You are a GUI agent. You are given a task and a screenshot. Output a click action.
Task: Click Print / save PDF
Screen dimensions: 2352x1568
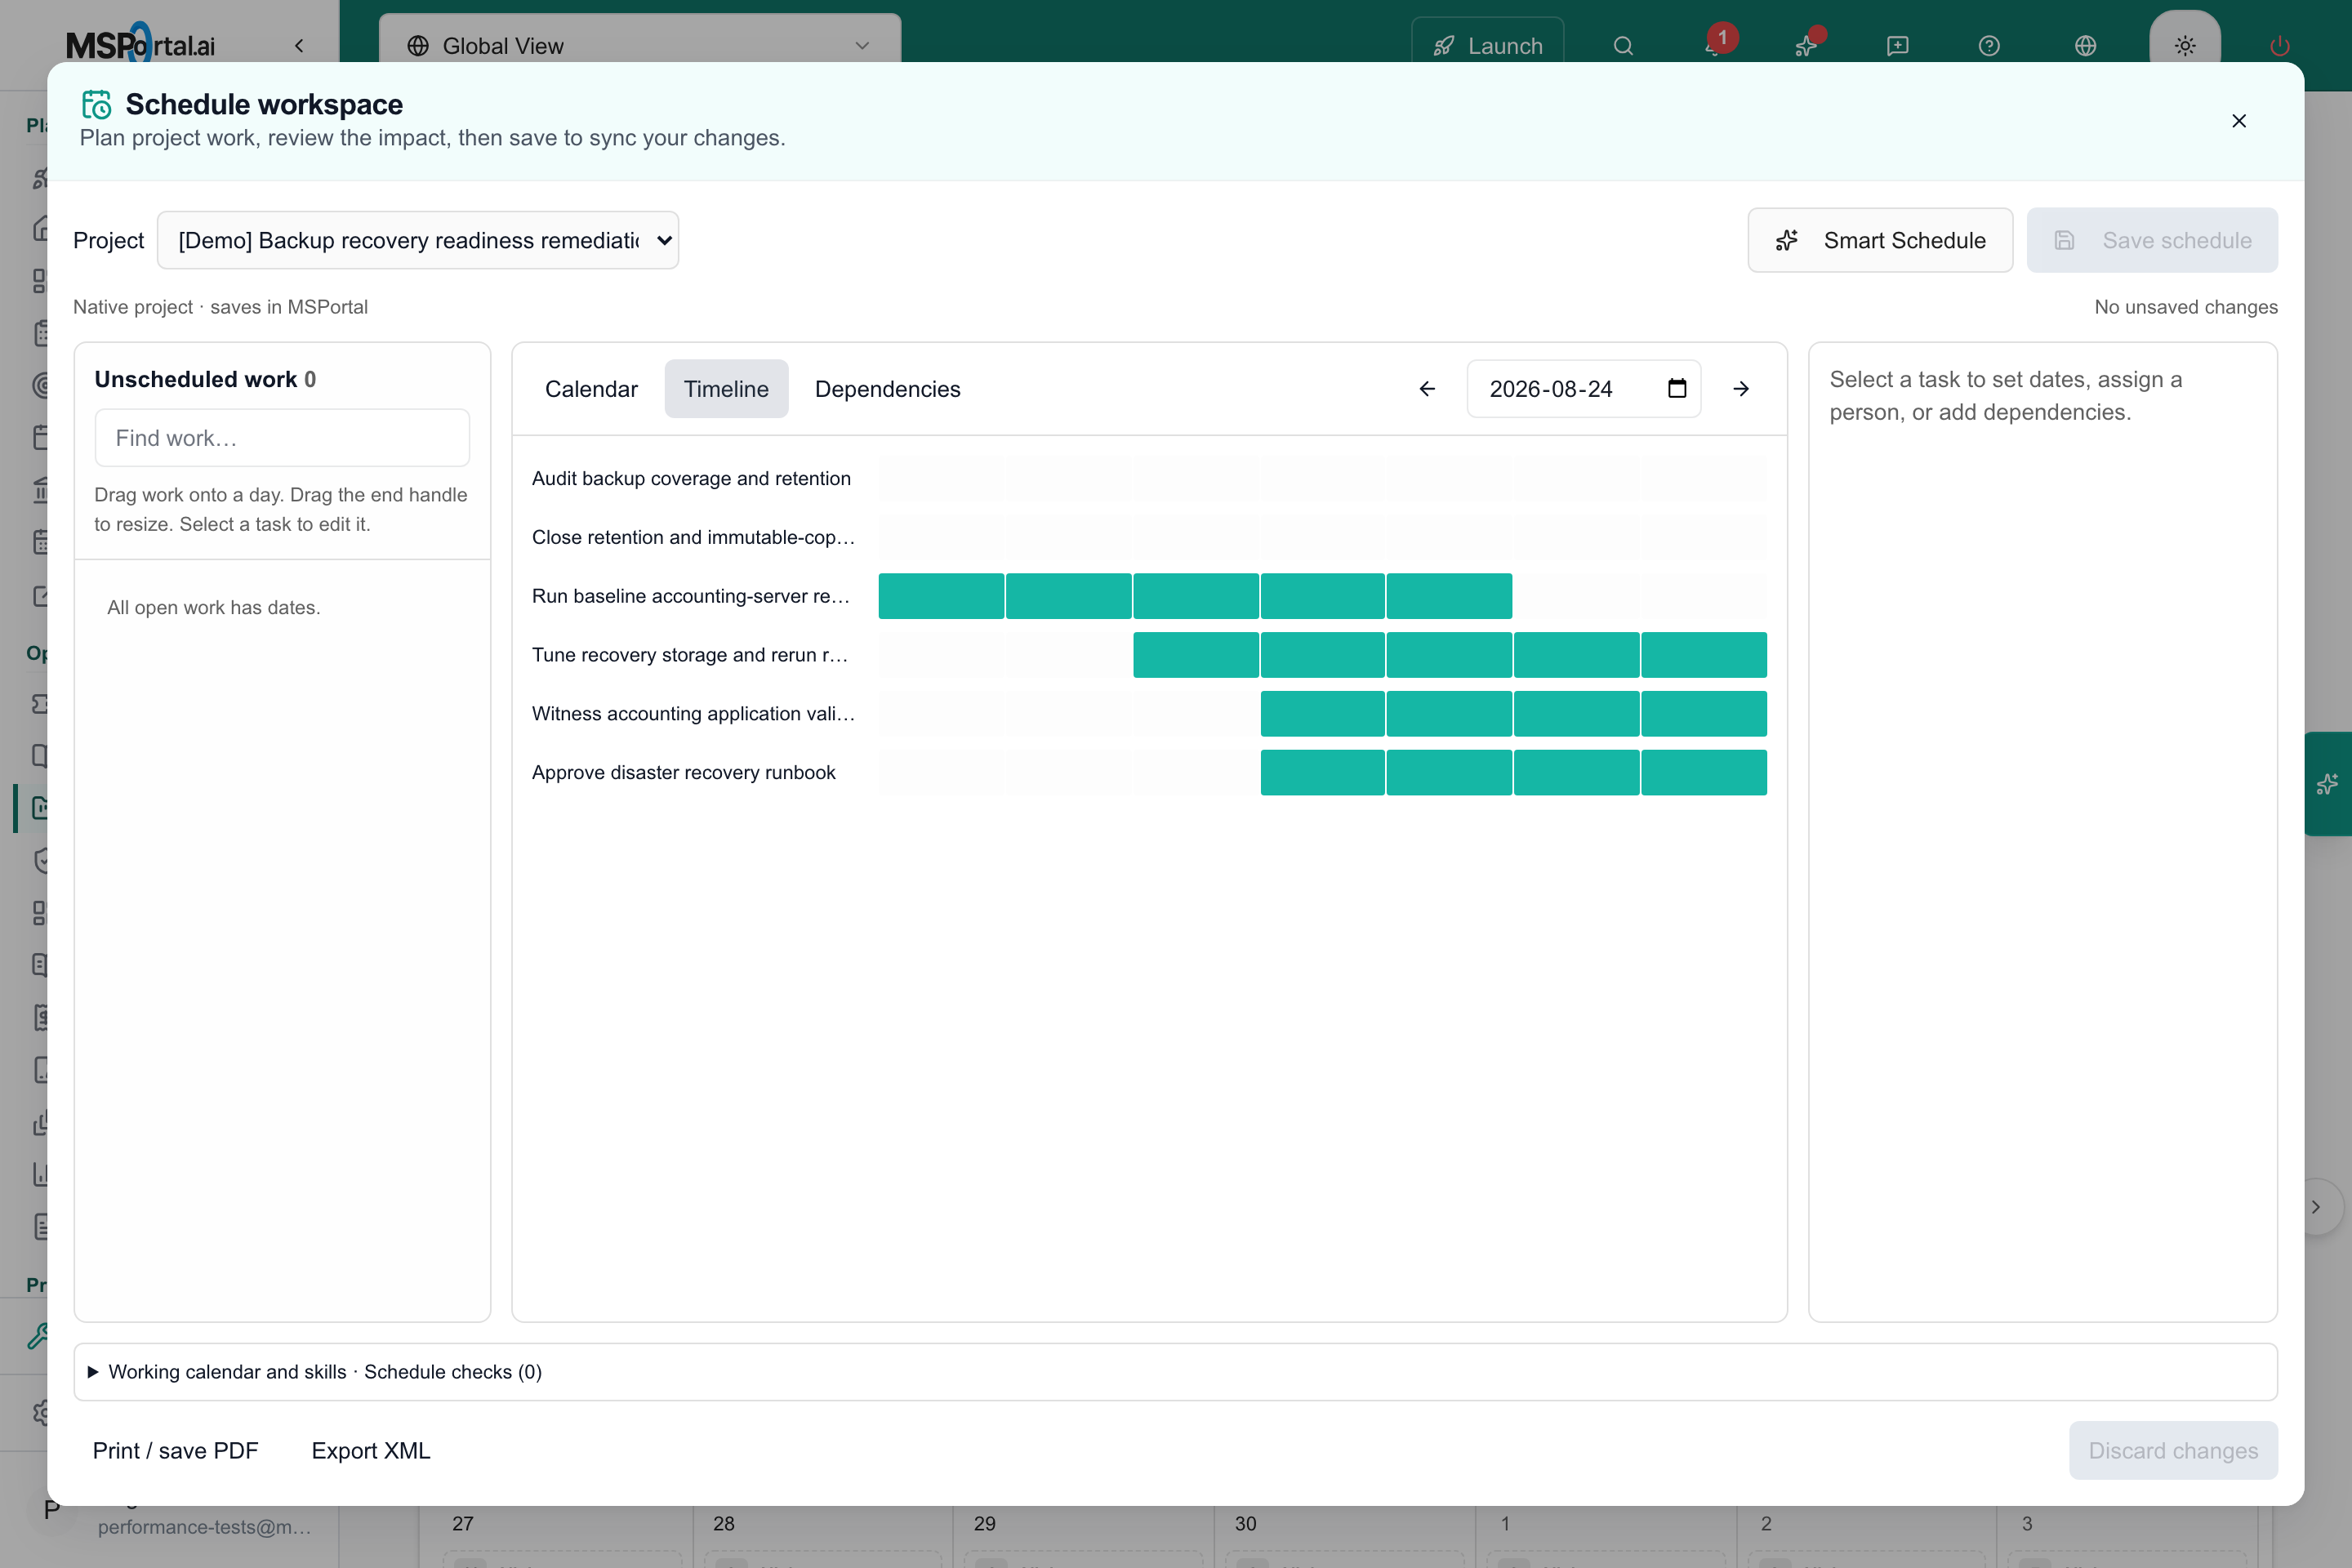175,1450
